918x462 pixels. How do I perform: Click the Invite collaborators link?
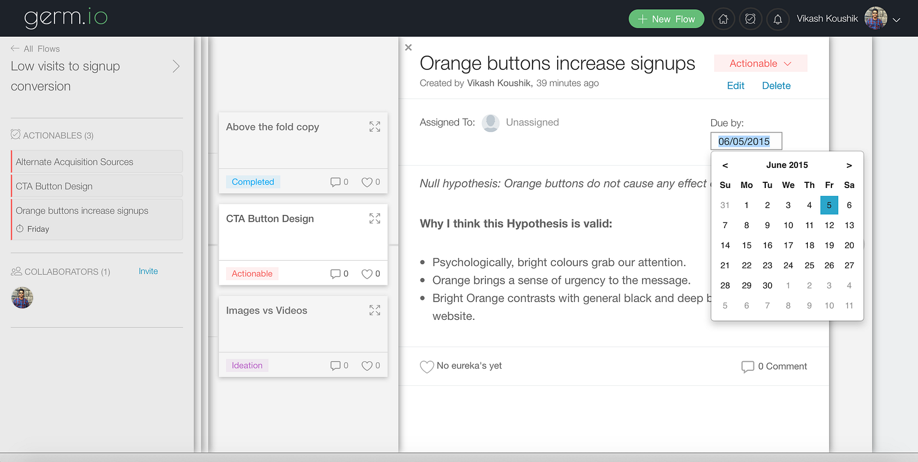coord(148,271)
